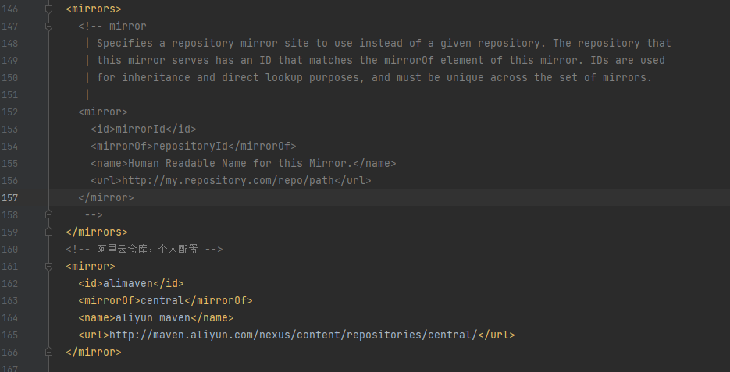Click the my.repository.com URL in the comment

click(228, 180)
